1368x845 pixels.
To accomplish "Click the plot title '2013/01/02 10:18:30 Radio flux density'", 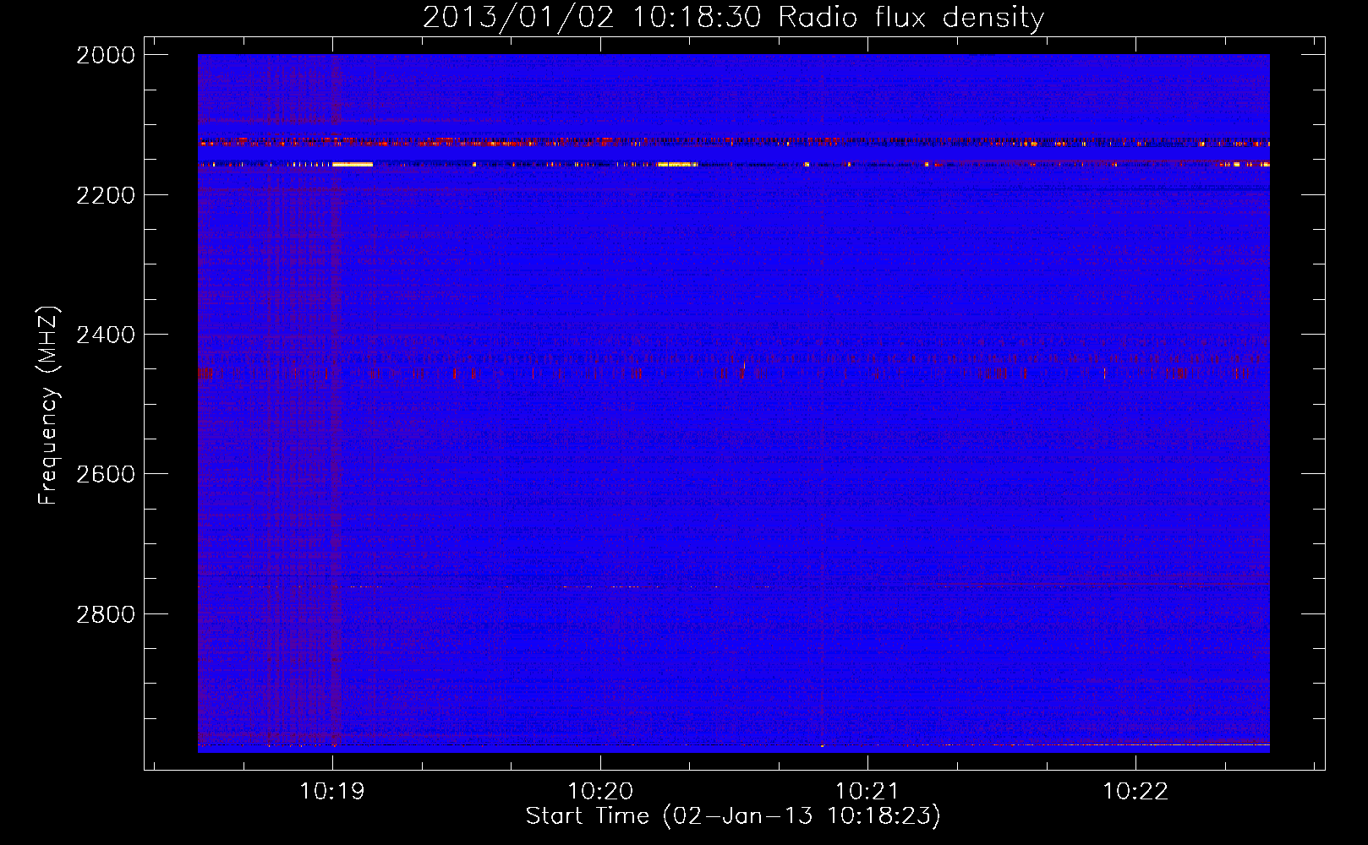I will pos(733,18).
